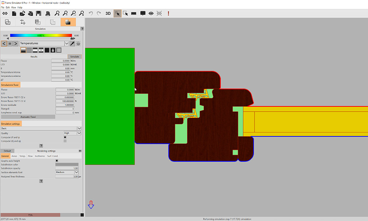The width and height of the screenshot is (368, 221).
Task: Click the red exclamation warning icon
Action: (168, 13)
